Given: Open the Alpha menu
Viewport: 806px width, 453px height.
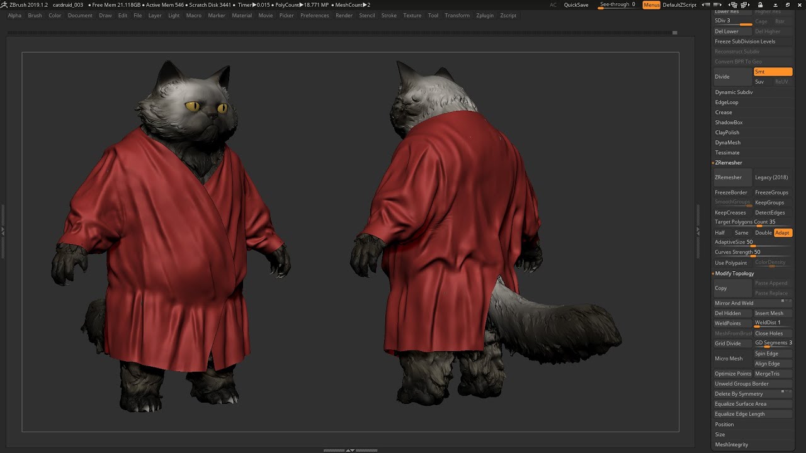Looking at the screenshot, I should (14, 15).
